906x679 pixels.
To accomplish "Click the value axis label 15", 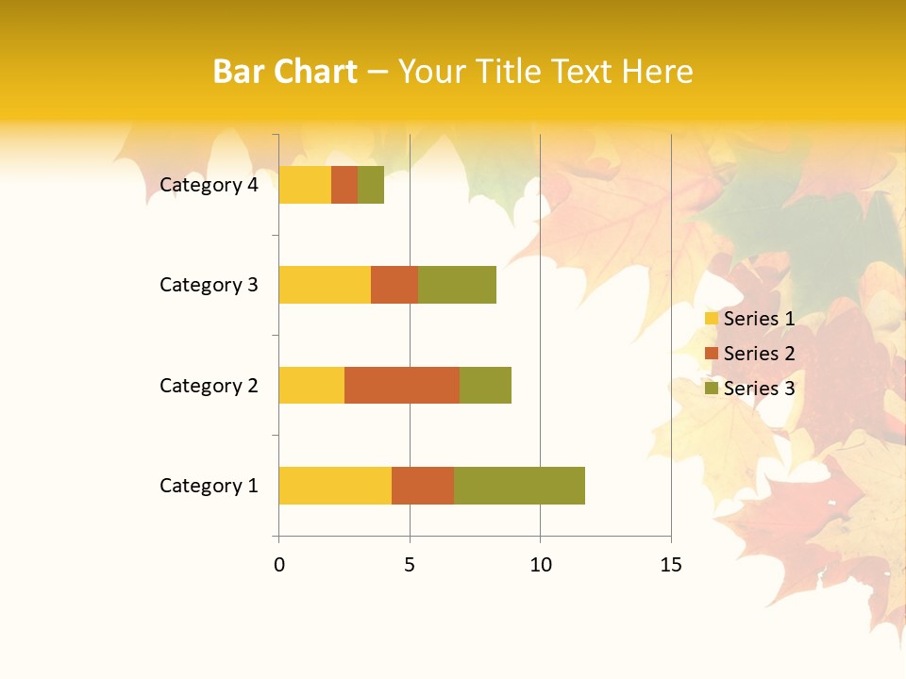I will click(670, 565).
